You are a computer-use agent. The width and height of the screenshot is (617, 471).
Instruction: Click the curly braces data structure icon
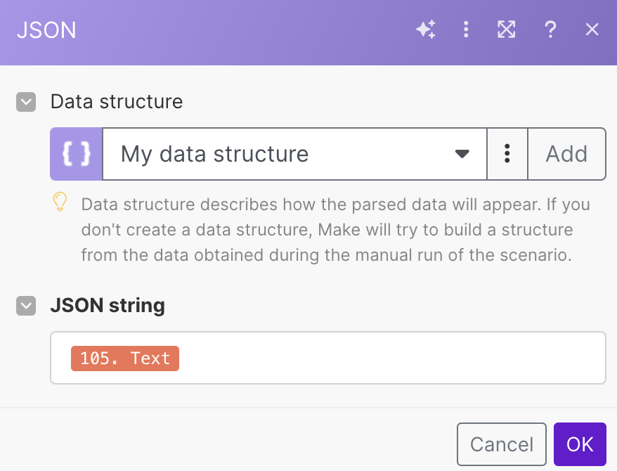coord(77,154)
